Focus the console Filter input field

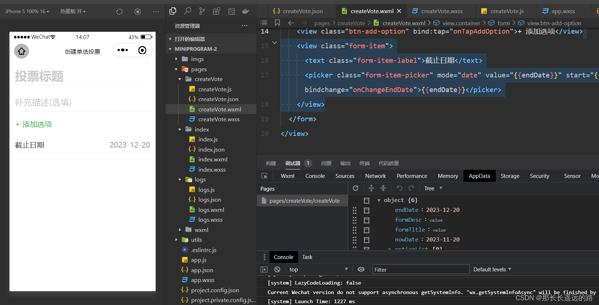421,270
